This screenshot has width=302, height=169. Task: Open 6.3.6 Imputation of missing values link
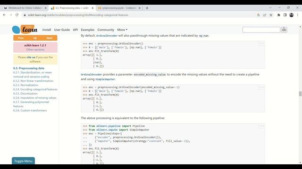tap(35, 98)
